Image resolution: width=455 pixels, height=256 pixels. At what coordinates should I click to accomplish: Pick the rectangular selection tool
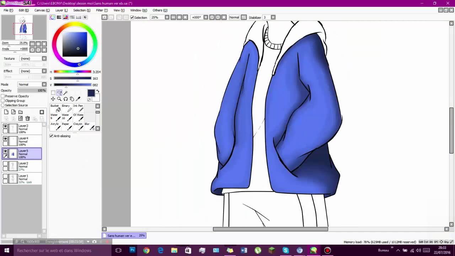click(53, 93)
